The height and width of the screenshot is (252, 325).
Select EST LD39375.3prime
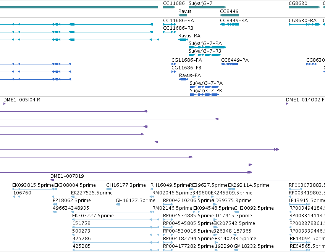[232, 201]
